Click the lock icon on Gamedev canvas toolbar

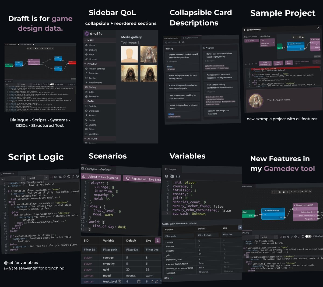(284, 192)
